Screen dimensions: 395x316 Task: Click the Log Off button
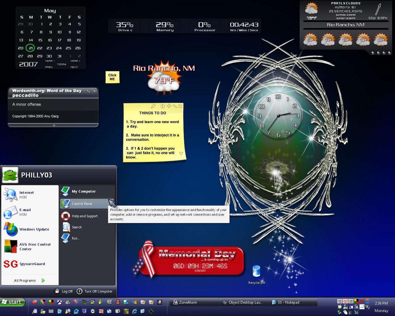pos(64,291)
